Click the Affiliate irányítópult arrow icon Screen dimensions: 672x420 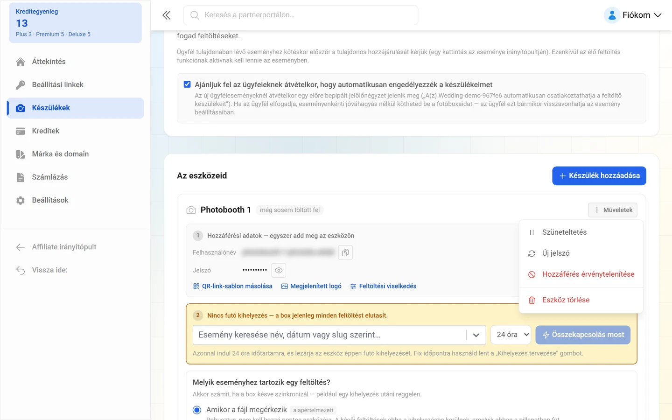tap(21, 247)
